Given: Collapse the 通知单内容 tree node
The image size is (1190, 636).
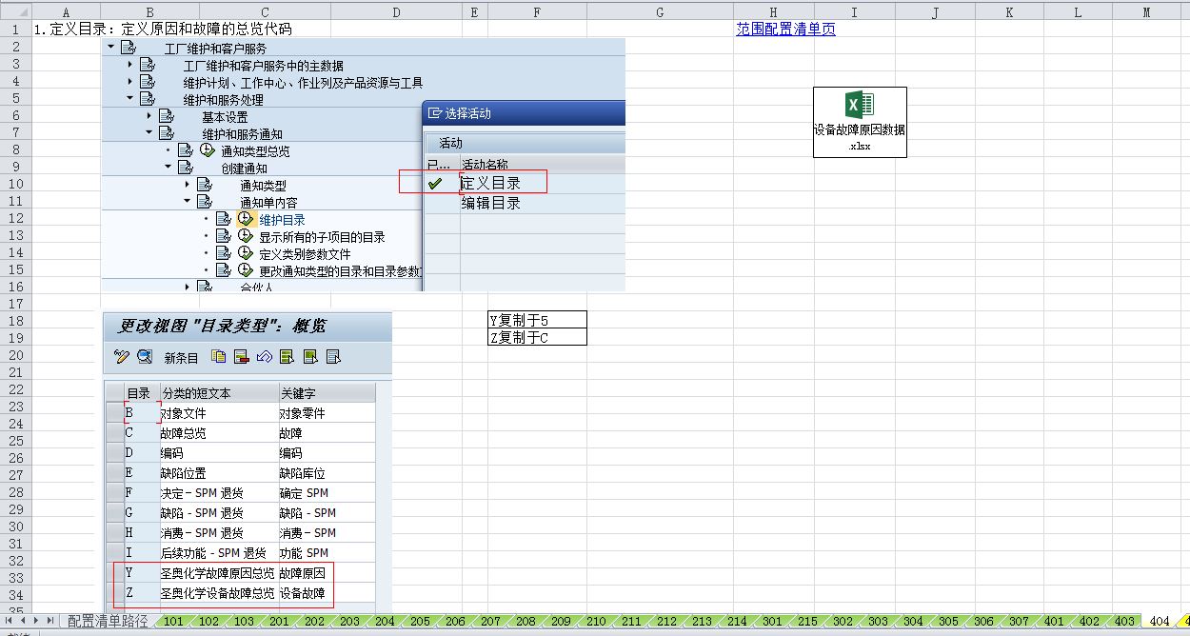Looking at the screenshot, I should (188, 201).
